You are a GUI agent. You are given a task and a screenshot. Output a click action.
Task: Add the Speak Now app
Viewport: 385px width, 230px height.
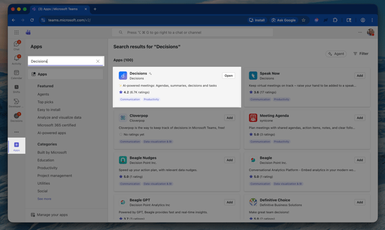359,76
